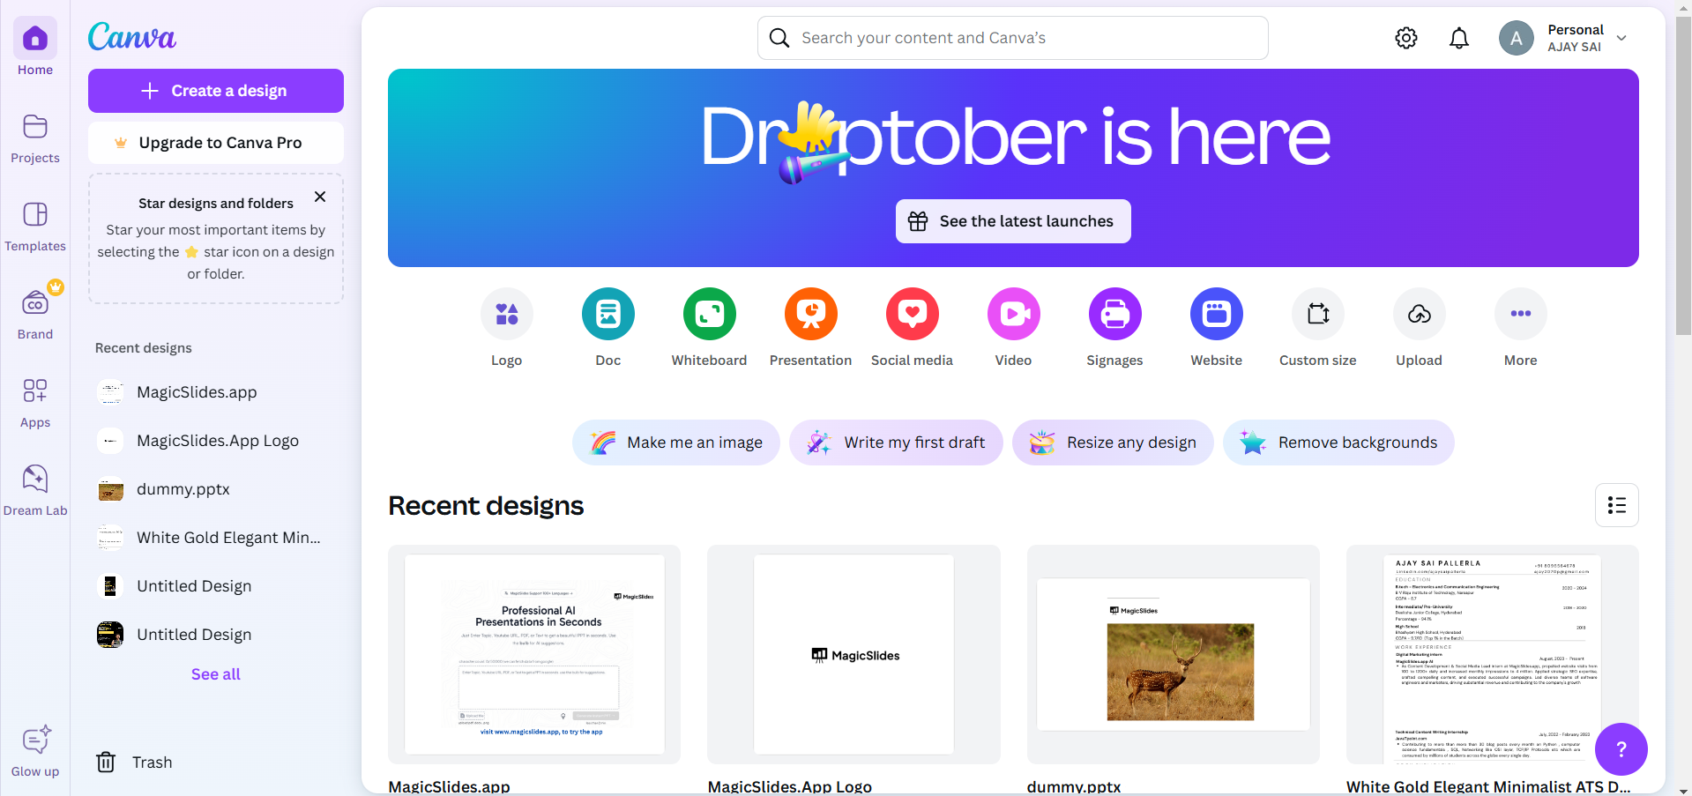The image size is (1692, 796).
Task: Click Create a design button
Action: tap(216, 91)
